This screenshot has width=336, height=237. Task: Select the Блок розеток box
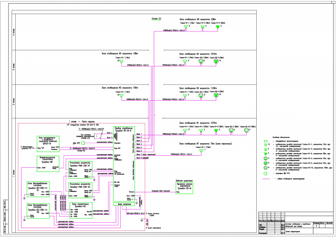point(124,204)
